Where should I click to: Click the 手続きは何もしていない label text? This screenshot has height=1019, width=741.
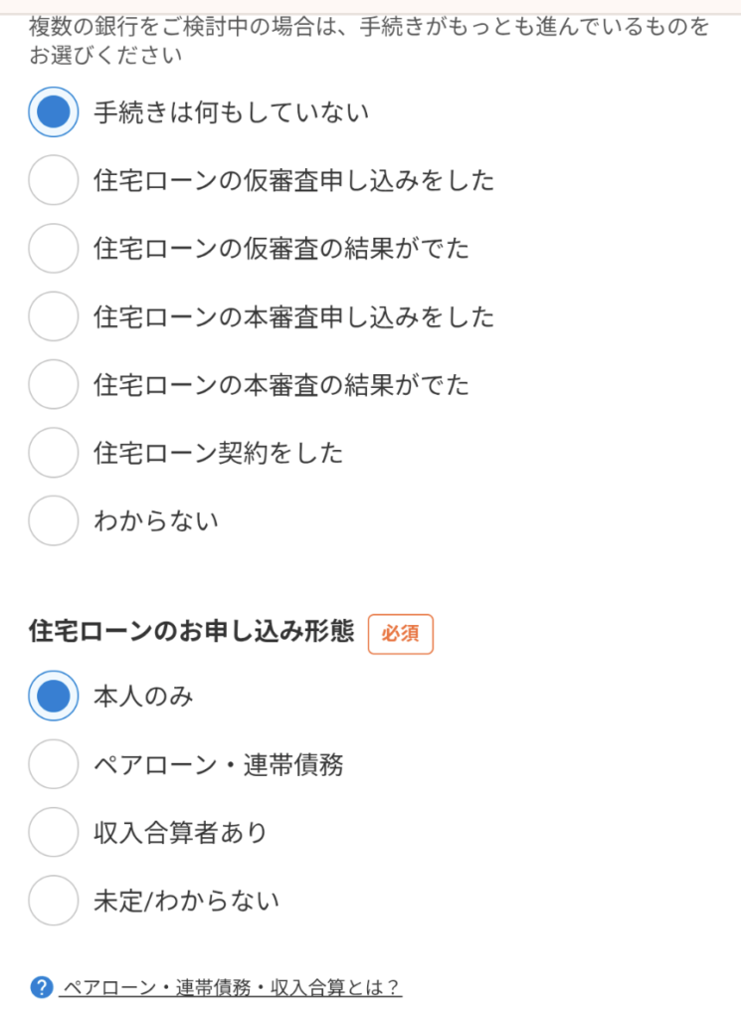231,112
